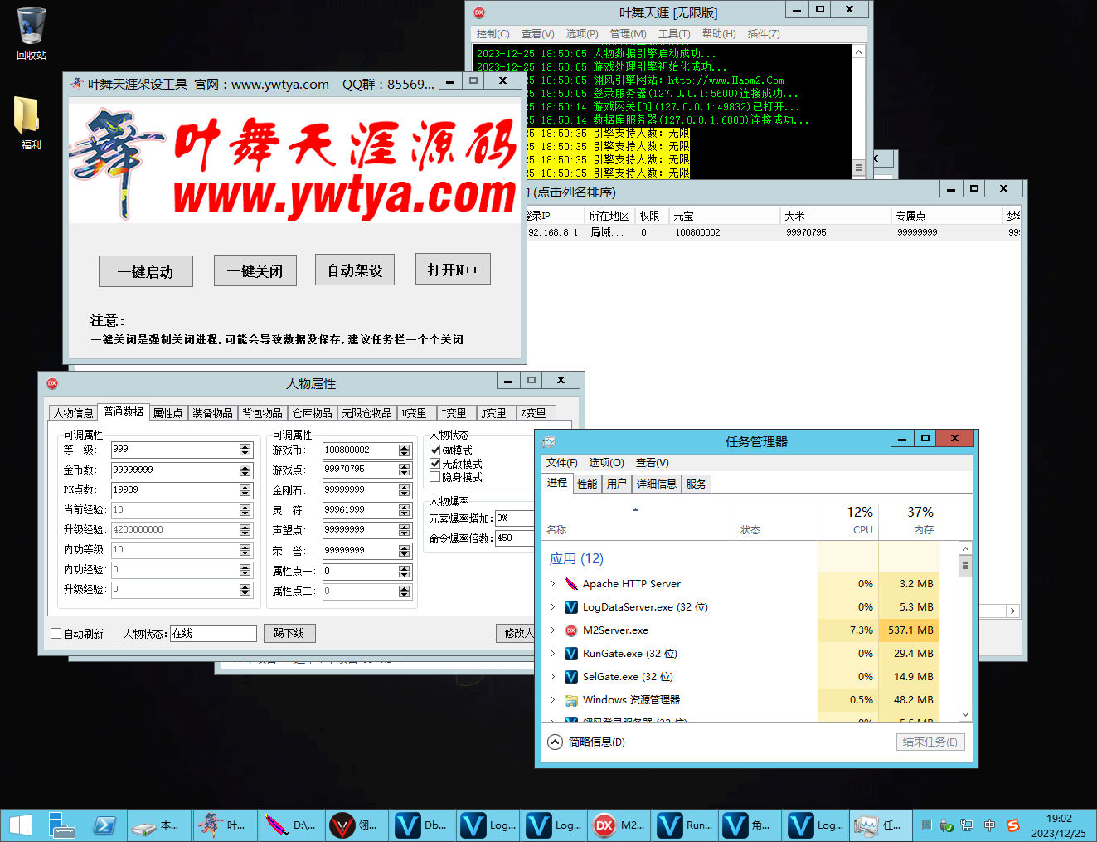Open the 控制(C) menu in M2 window
1097x842 pixels.
[x=493, y=34]
